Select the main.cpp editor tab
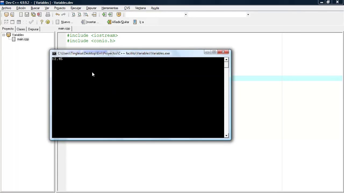The height and width of the screenshot is (193, 344). (64, 28)
